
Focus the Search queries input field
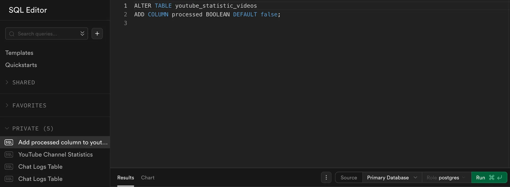click(x=46, y=34)
